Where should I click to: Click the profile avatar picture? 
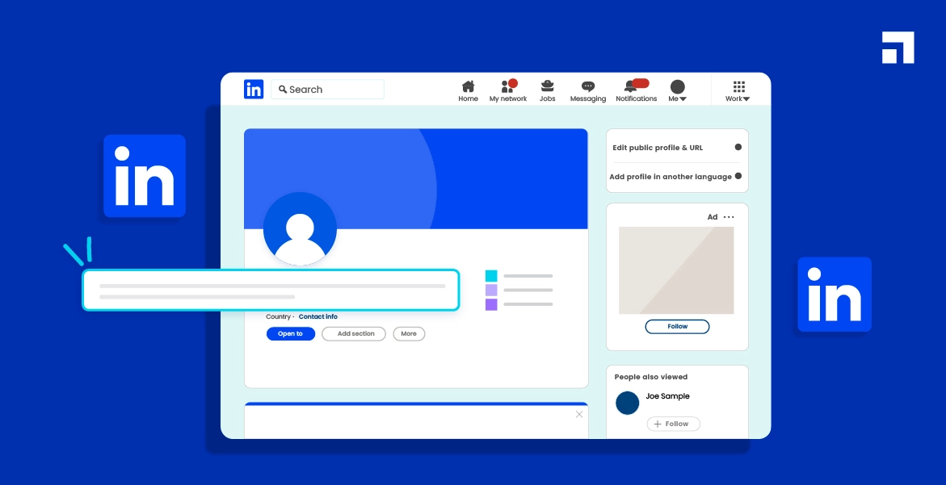coord(300,229)
